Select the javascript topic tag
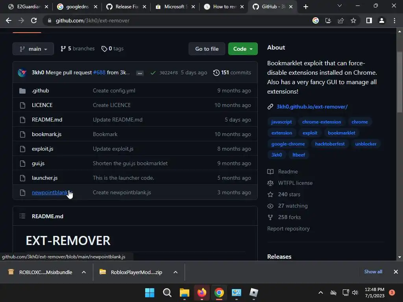The width and height of the screenshot is (403, 302). [x=281, y=122]
